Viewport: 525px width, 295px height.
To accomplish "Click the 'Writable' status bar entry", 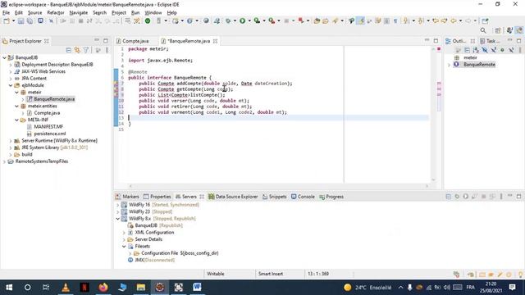I will tap(215, 274).
